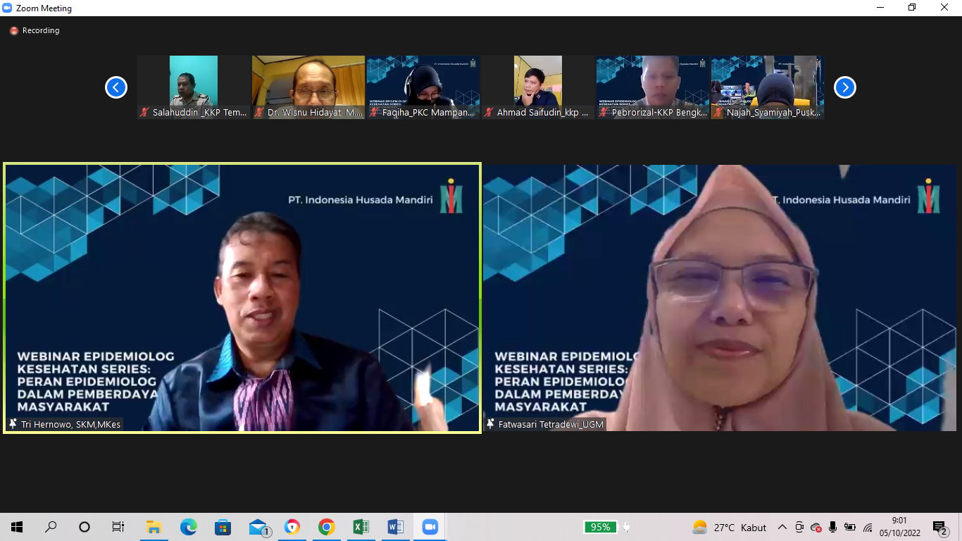Click the name label "Tri Hernowo, SKM,MKes"
Viewport: 962px width, 541px height.
pyautogui.click(x=70, y=425)
